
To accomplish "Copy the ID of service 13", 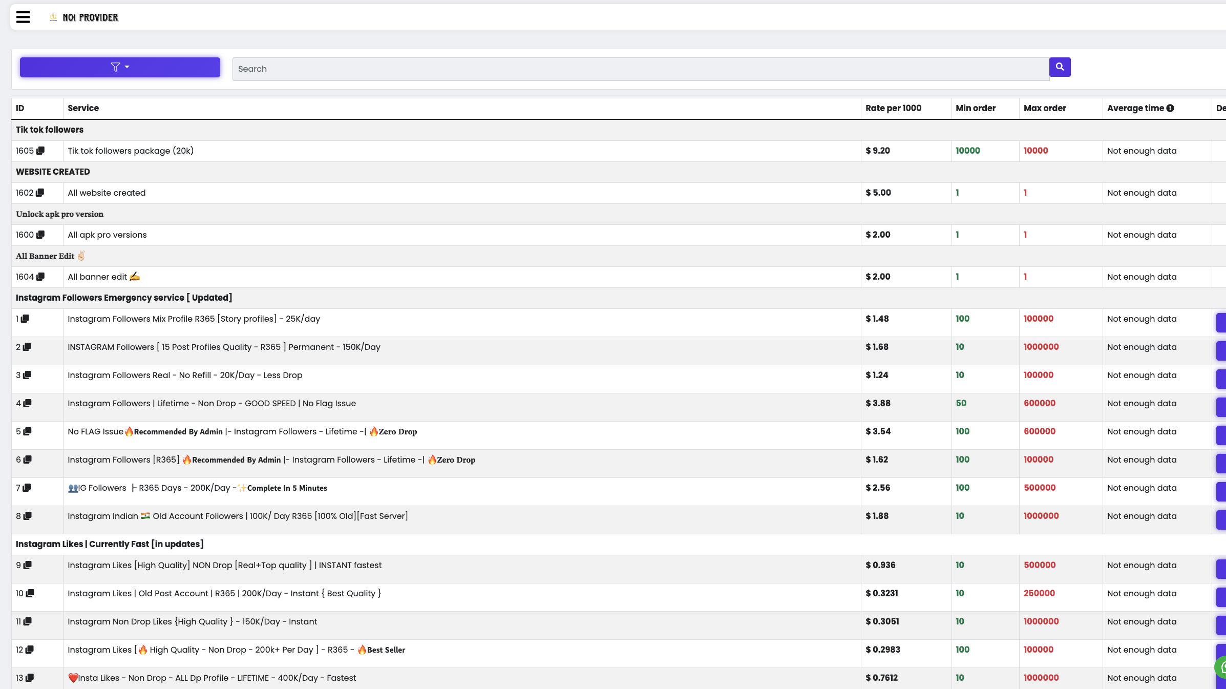I will [30, 678].
